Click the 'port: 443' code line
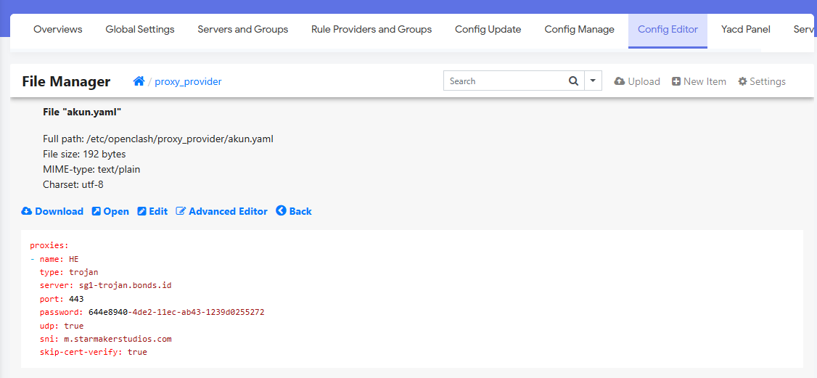This screenshot has width=817, height=378. click(62, 299)
